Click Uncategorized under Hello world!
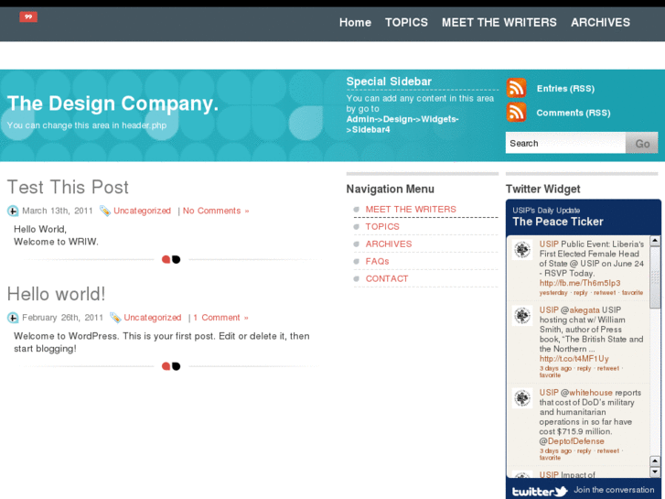 tap(152, 318)
